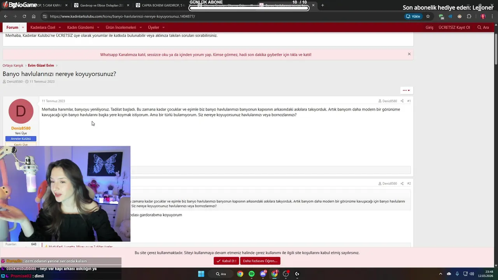This screenshot has height=280, width=498.
Task: Switch to CAPRA BOHEM GARDIROP tab
Action: pos(163,5)
